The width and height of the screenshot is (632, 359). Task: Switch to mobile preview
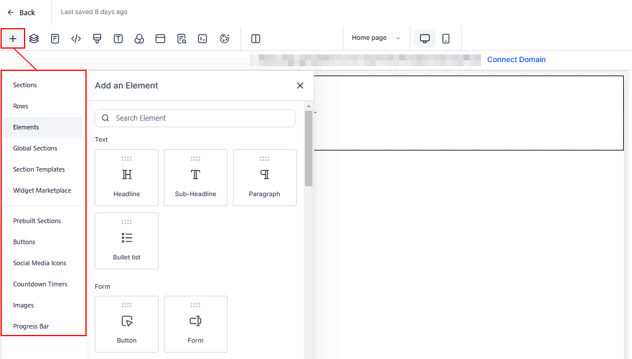(x=446, y=39)
